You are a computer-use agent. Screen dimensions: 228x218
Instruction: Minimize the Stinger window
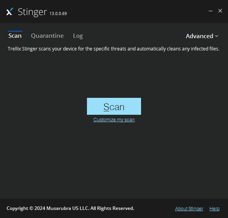pyautogui.click(x=211, y=11)
